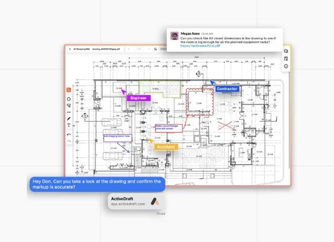Open the activedraft link in Megan's message
The image size is (334, 242).
pyautogui.click(x=201, y=45)
